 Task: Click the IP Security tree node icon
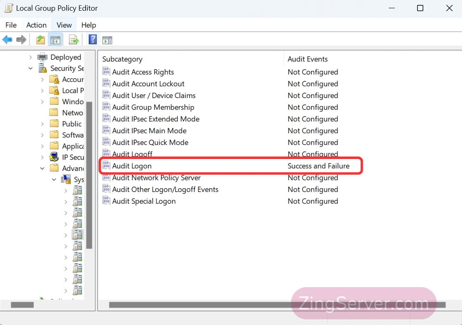click(54, 157)
